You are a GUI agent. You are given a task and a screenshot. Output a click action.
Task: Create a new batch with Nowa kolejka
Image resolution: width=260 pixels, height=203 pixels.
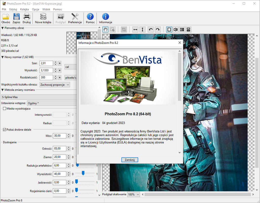(43, 18)
